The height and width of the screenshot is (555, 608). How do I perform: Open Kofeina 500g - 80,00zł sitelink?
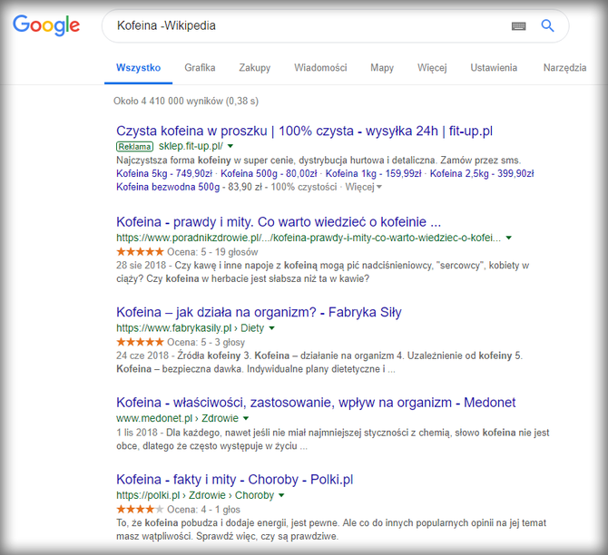point(269,173)
